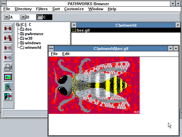This screenshot has width=182, height=137.
Task: Expand the windows folder
Action: click(22, 43)
